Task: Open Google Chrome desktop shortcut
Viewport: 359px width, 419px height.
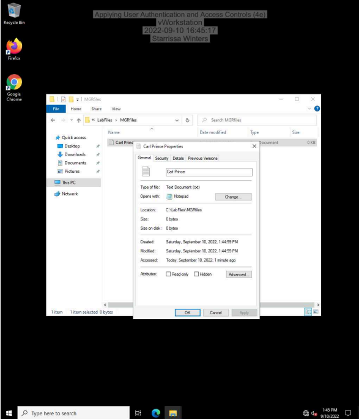Action: (14, 88)
